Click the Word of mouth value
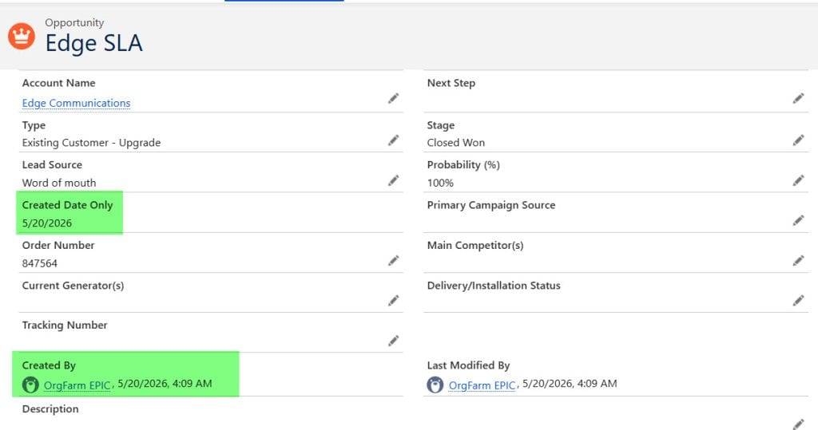Viewport: 818px width, 430px height. [59, 183]
